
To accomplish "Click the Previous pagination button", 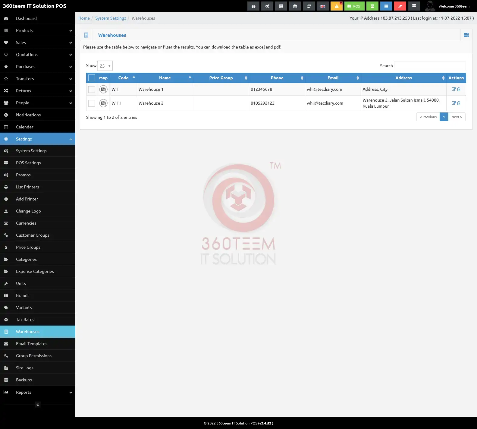I will 428,117.
